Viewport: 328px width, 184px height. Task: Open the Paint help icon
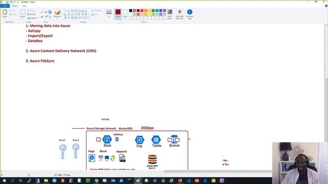326,6
